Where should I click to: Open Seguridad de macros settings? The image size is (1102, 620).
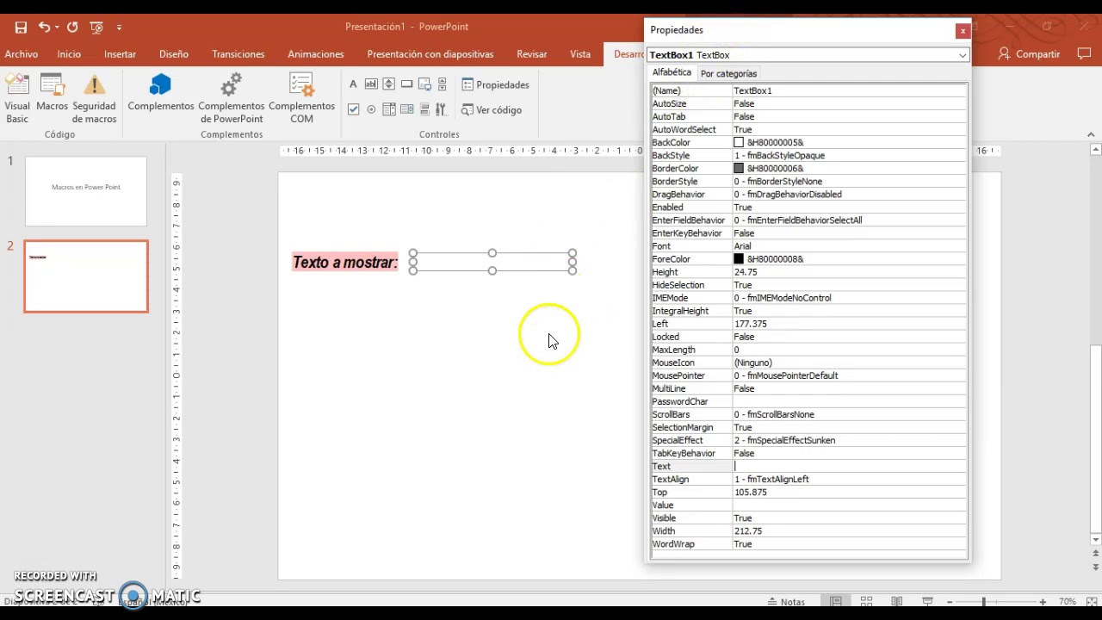click(x=94, y=99)
